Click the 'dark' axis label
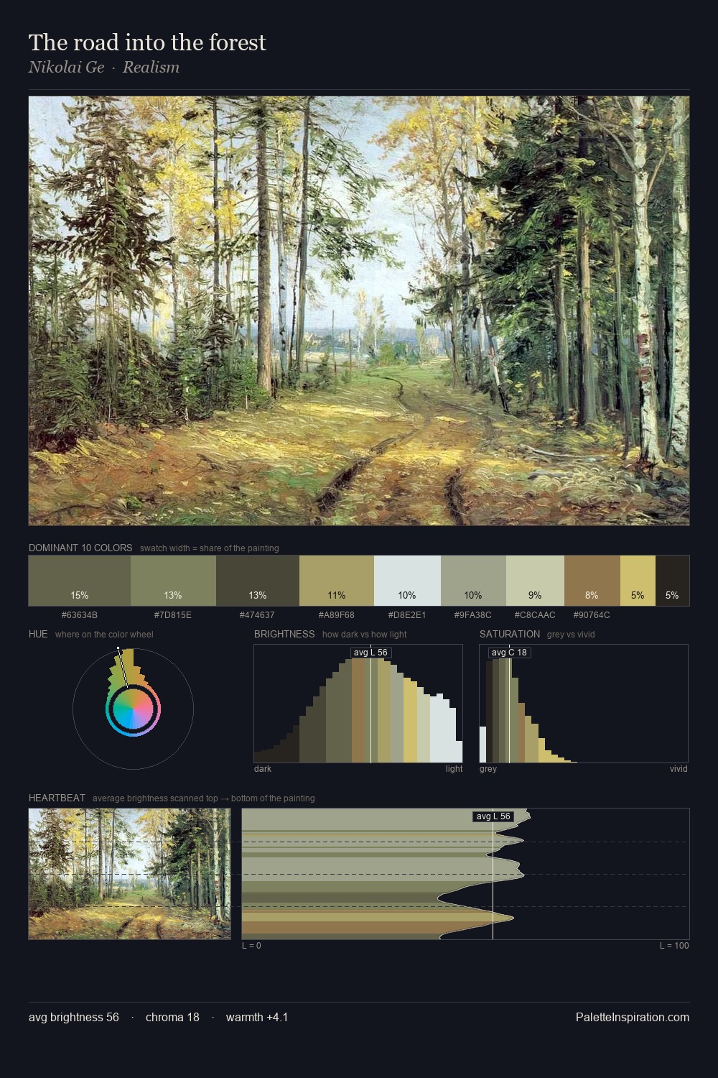Viewport: 718px width, 1078px height. (263, 769)
